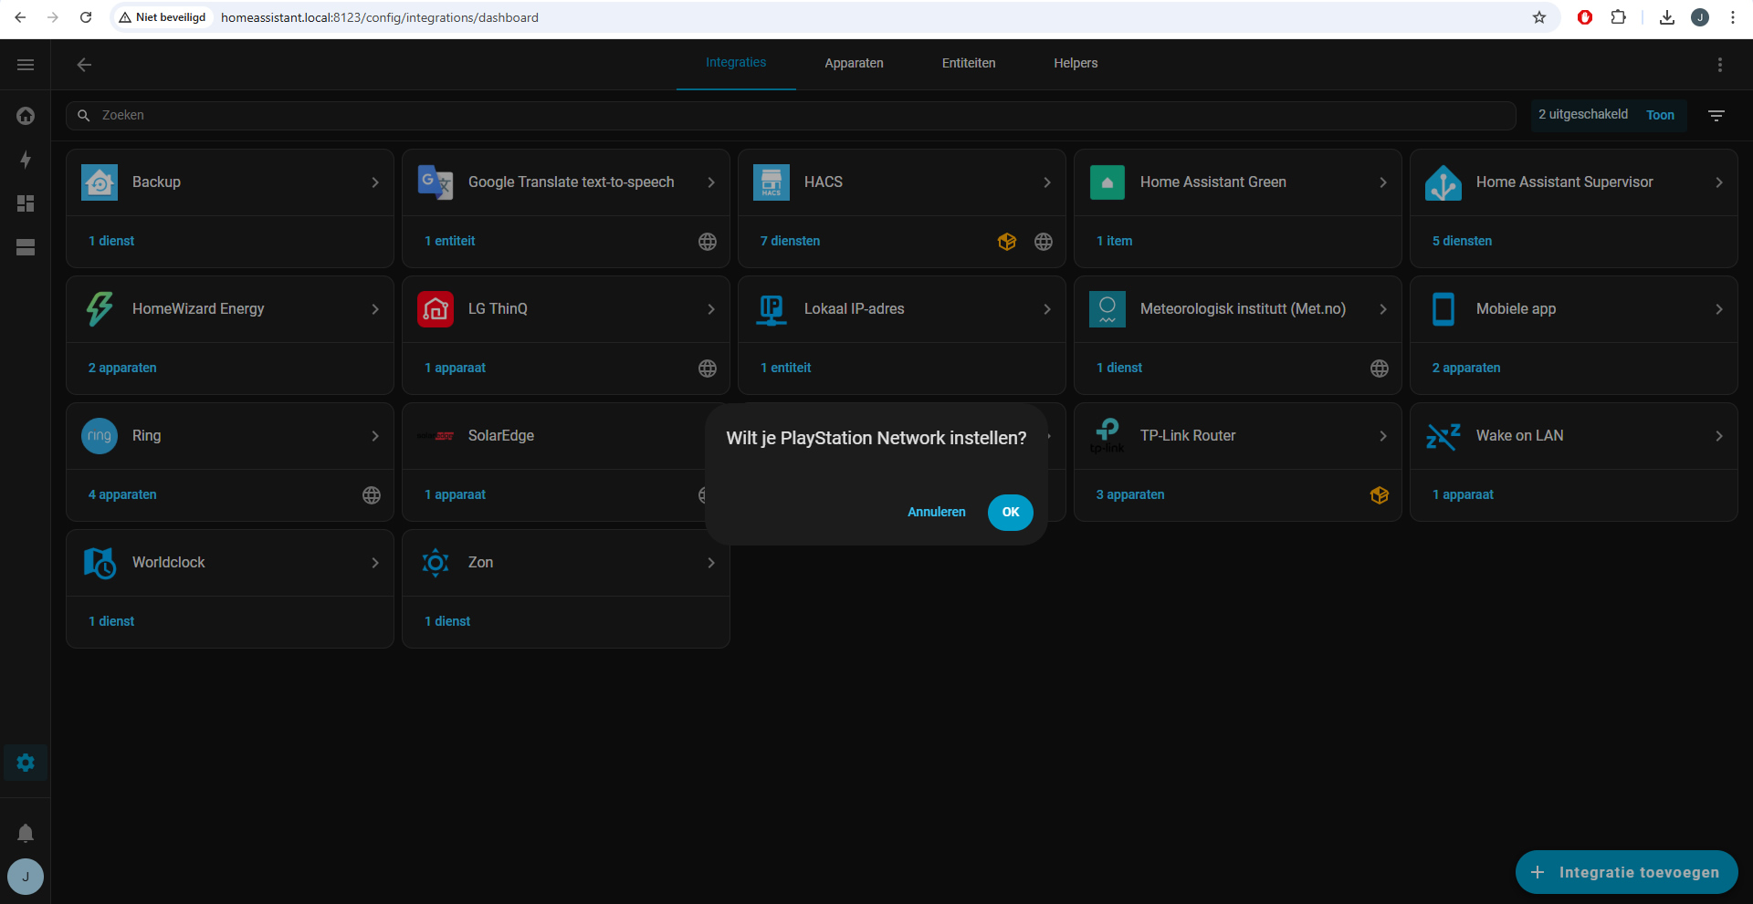Click the filter icon beside the search bar
This screenshot has width=1753, height=904.
1716,116
